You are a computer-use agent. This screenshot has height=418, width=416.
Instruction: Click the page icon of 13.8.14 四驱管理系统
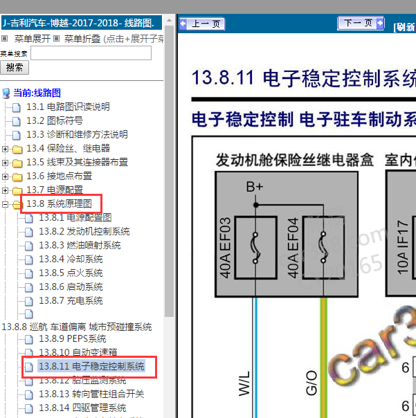click(29, 409)
